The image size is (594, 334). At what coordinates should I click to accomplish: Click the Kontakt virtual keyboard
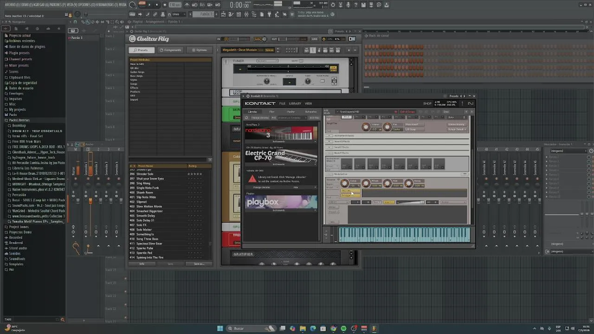point(404,235)
